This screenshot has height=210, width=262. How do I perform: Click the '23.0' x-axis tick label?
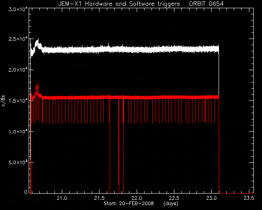click(211, 198)
